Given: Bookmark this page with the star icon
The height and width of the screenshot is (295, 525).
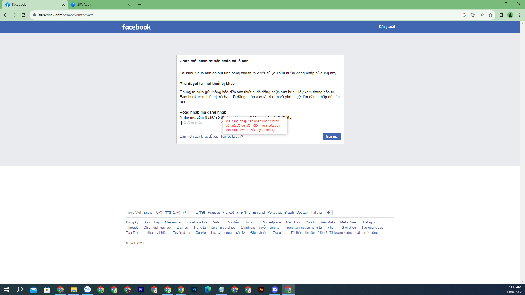Looking at the screenshot, I should 491,15.
